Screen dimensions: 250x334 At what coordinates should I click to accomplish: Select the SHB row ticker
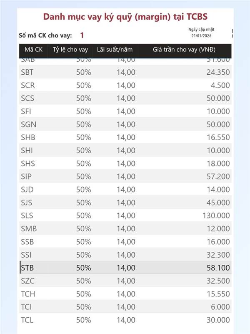(x=27, y=137)
